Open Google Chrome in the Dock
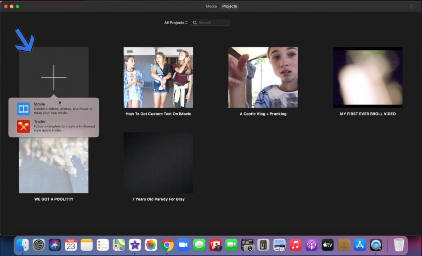The height and width of the screenshot is (256, 422). [x=167, y=245]
